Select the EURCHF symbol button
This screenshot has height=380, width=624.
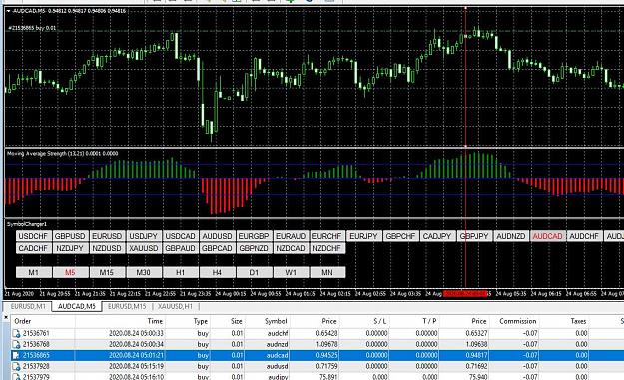point(327,236)
